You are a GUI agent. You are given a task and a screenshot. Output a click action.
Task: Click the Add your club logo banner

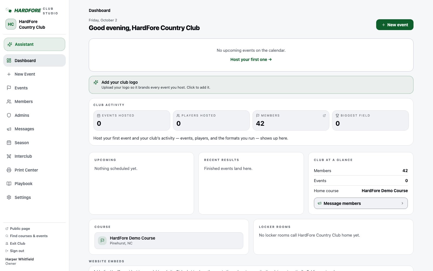tap(251, 85)
